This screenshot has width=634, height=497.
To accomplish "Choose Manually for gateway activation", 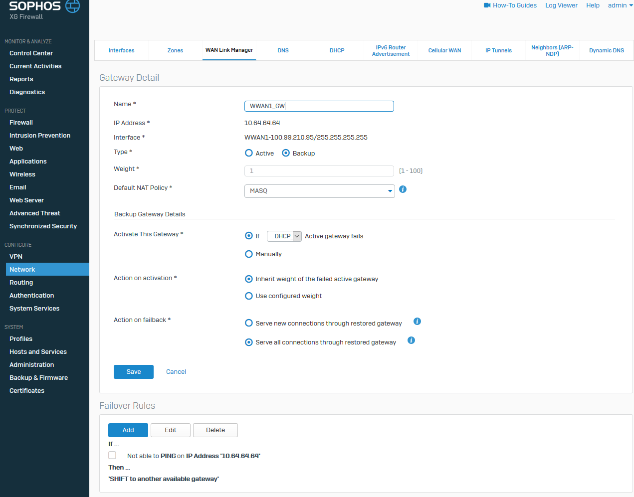I will point(249,254).
